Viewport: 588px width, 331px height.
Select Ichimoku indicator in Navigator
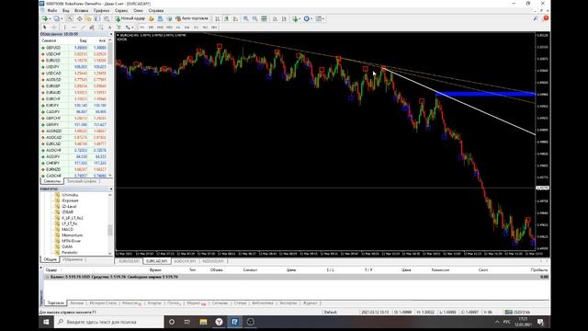pyautogui.click(x=70, y=195)
